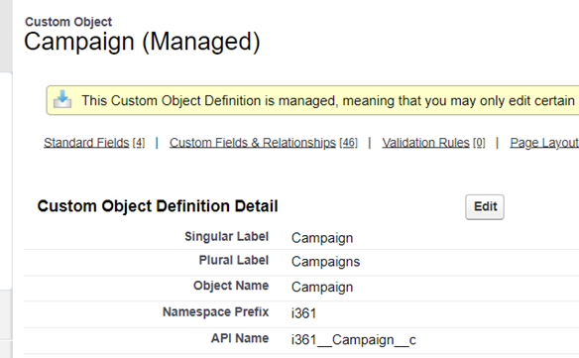Click the Edit button
The height and width of the screenshot is (358, 579).
point(485,207)
